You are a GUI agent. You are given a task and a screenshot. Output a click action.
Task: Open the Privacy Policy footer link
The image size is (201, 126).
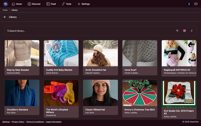(18, 122)
